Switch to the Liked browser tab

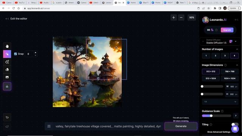tap(94, 3)
